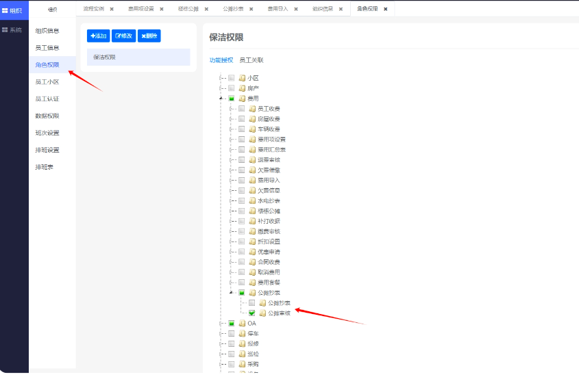Click the 房屋收费 folder icon
Viewport: 579px width, 379px height.
pyautogui.click(x=253, y=119)
